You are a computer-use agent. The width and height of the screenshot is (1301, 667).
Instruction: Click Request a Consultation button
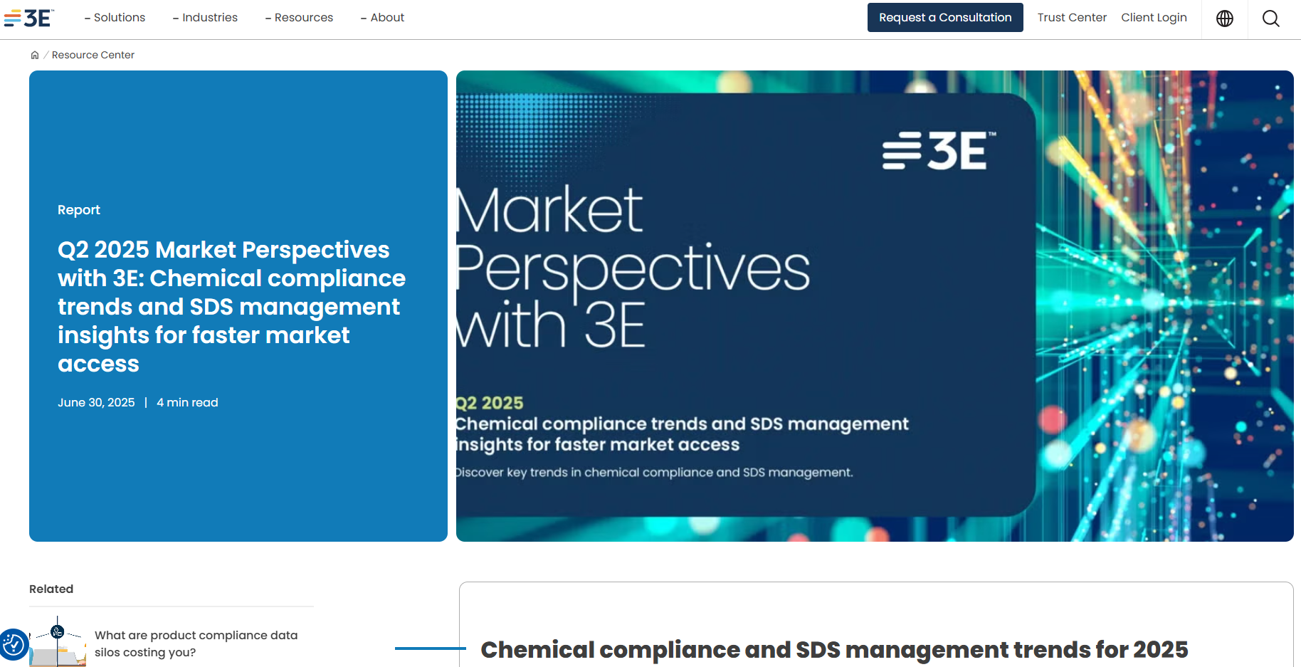(x=945, y=18)
